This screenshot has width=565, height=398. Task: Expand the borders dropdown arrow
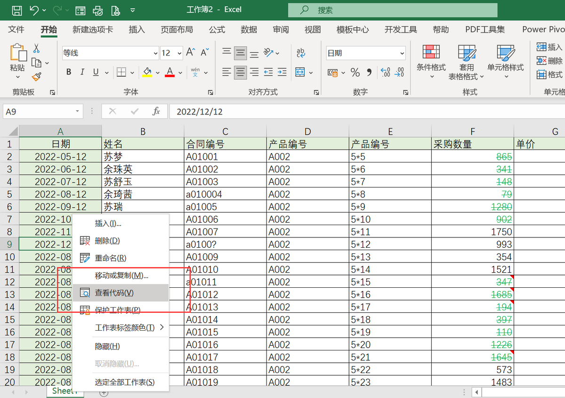132,73
